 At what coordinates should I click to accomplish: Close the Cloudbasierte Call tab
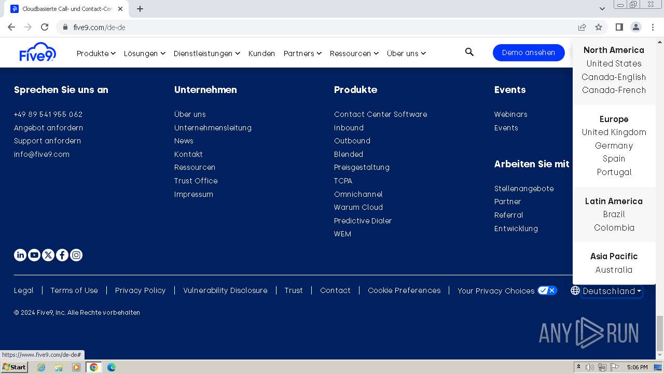[x=120, y=9]
